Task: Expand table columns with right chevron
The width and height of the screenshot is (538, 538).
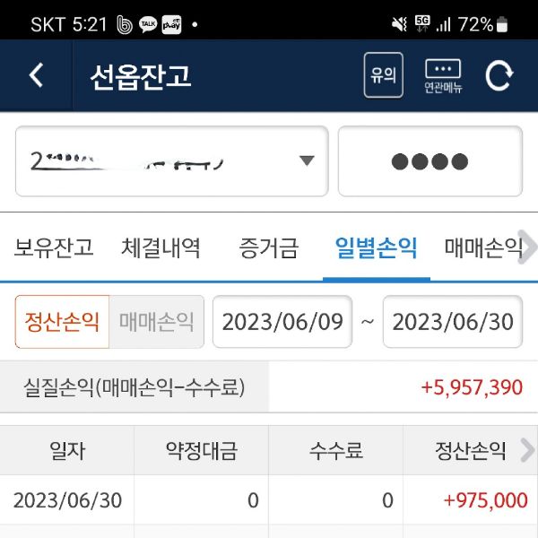Action: pyautogui.click(x=526, y=450)
